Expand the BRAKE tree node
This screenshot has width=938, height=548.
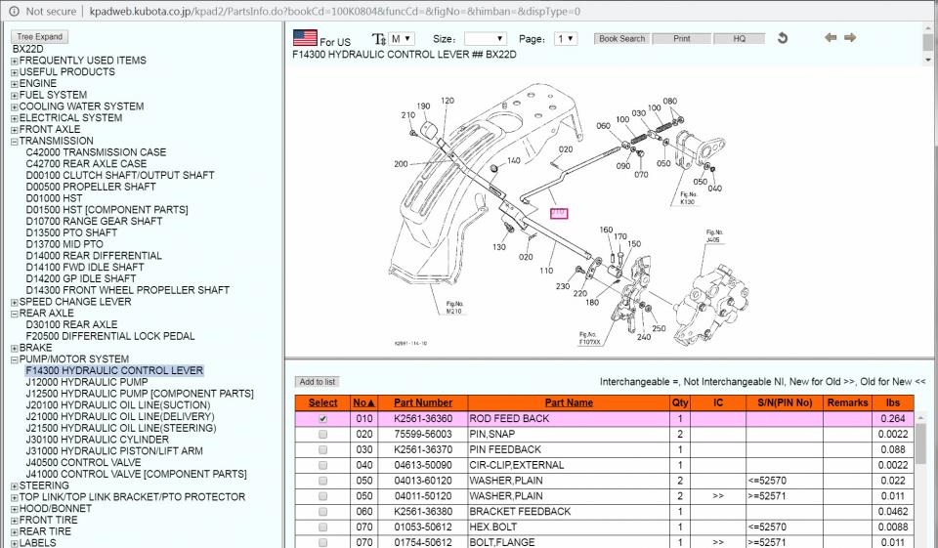pyautogui.click(x=15, y=348)
